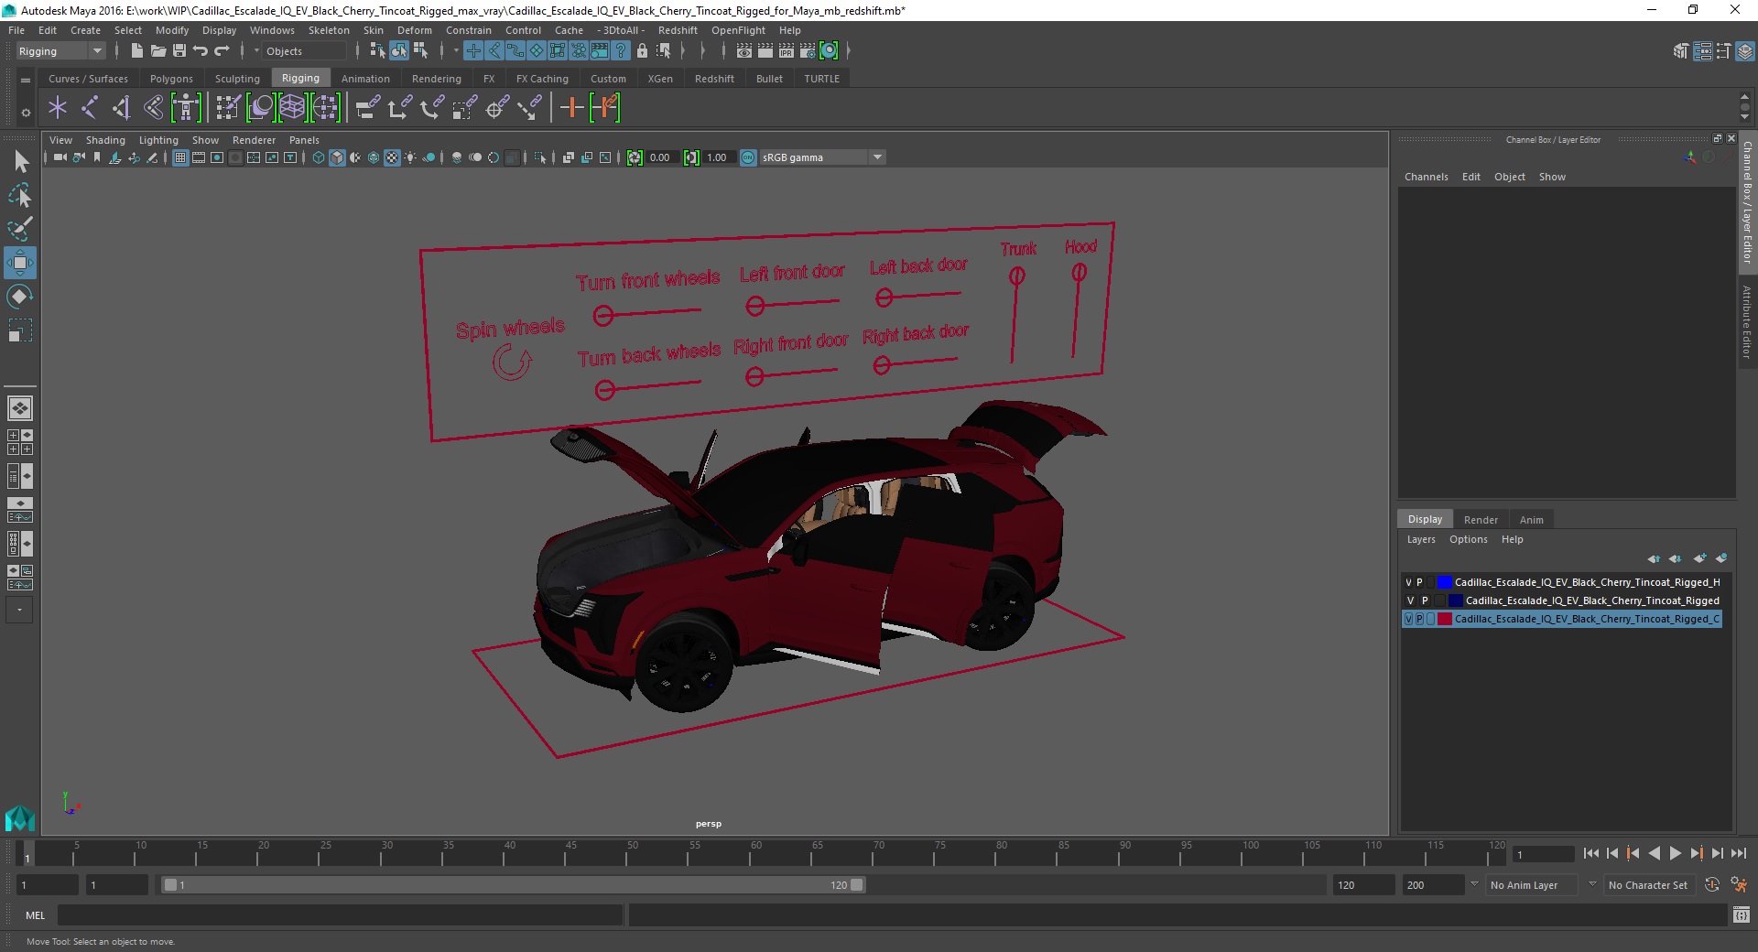Image resolution: width=1758 pixels, height=952 pixels.
Task: Click the Paint Selection tool icon
Action: coord(19,229)
